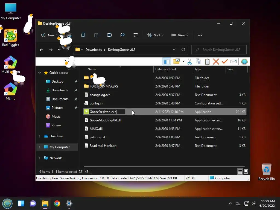Select the FOR MOD-MAKERS folder
This screenshot has height=210, width=280.
[x=165, y=86]
